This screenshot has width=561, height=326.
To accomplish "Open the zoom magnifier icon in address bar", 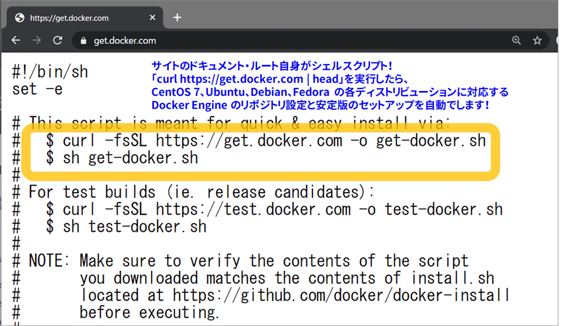I will pyautogui.click(x=516, y=41).
